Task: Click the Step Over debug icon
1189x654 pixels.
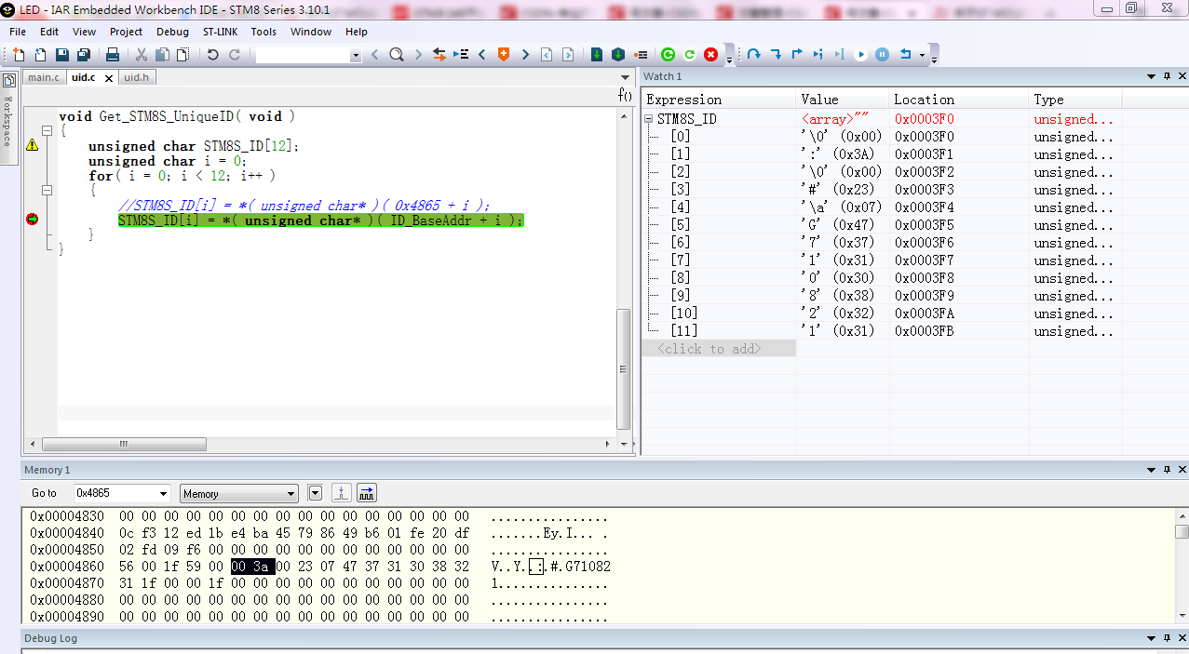Action: click(x=753, y=55)
